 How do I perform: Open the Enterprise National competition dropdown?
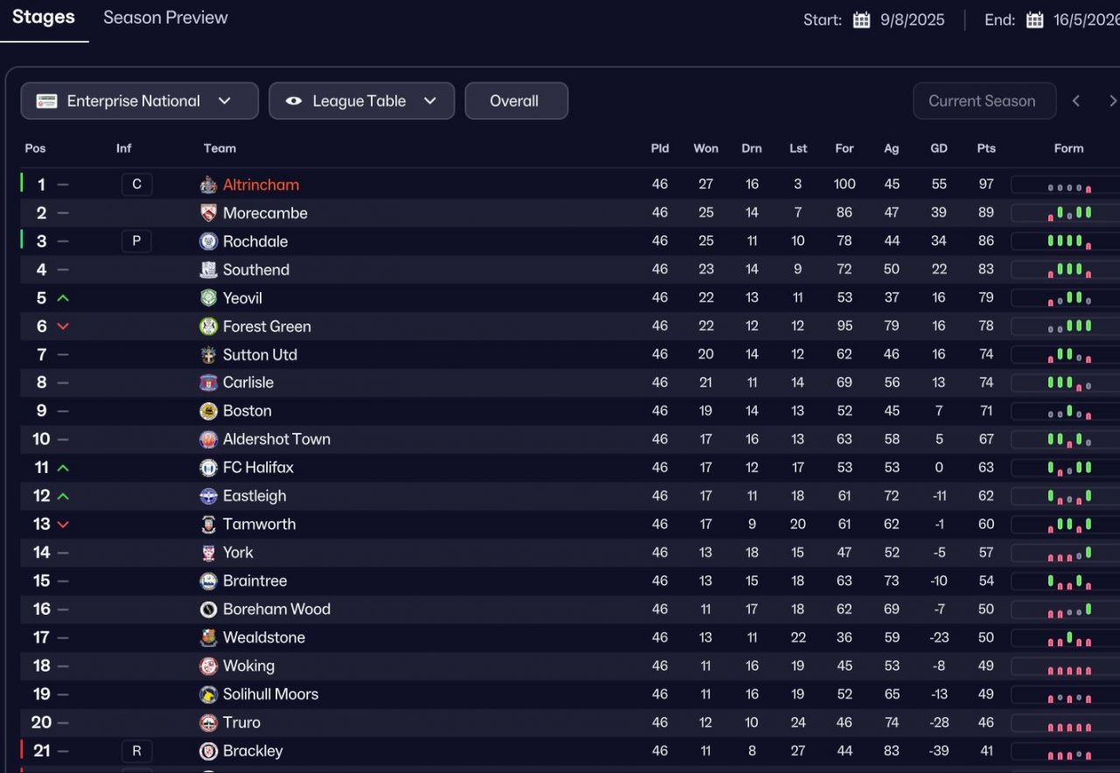tap(139, 101)
